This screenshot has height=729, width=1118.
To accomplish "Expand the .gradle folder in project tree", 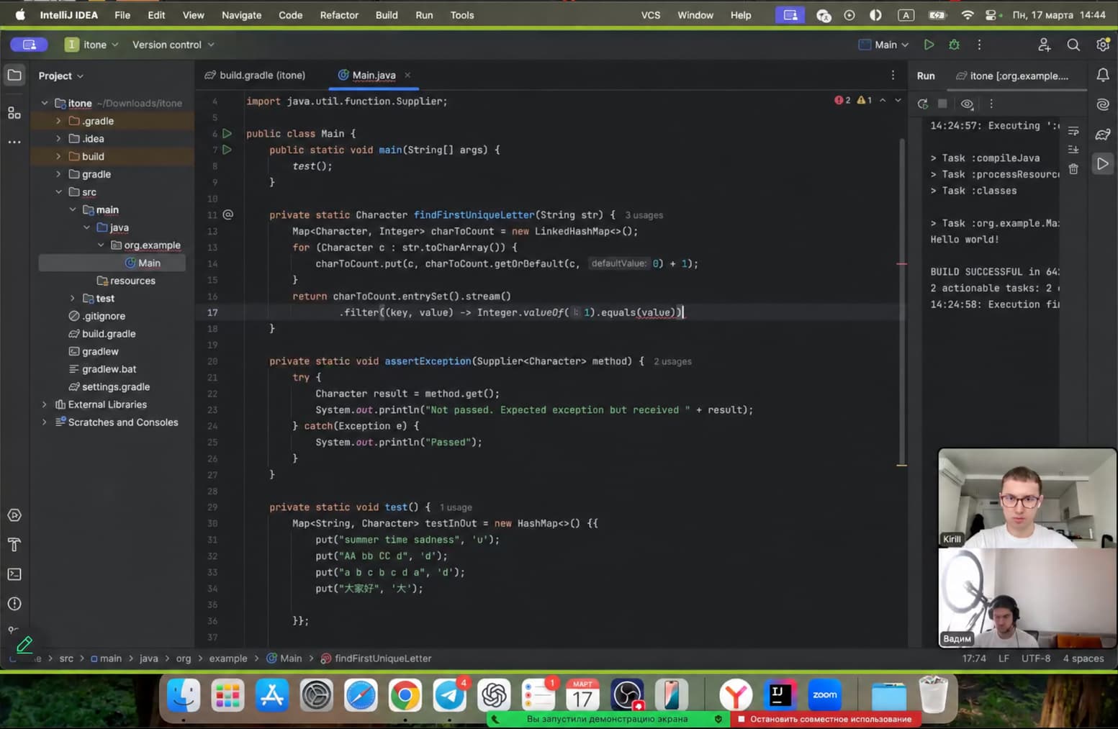I will [58, 121].
